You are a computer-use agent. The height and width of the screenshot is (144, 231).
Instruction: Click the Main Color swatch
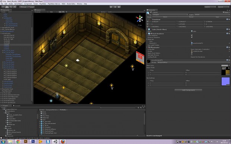coord(225,65)
